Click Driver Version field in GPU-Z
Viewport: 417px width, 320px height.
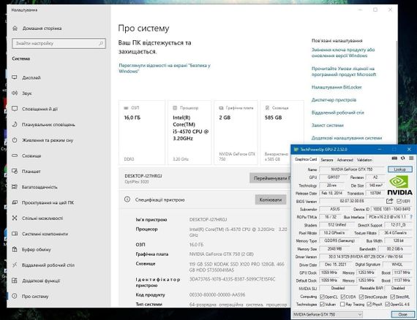point(366,256)
